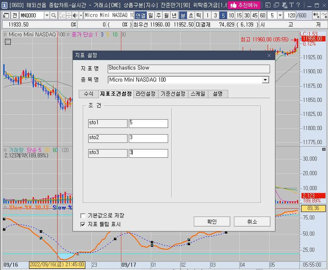Choose the 1 minute interval button
Viewport: 328px width, 270px height.
click(x=207, y=15)
